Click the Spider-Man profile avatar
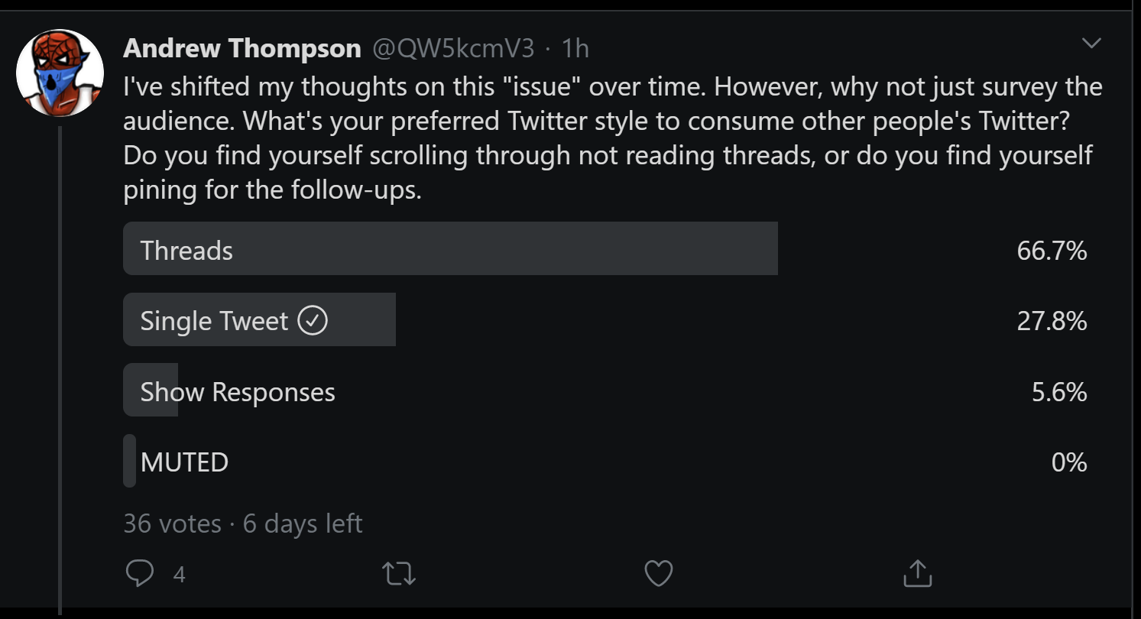This screenshot has height=619, width=1141. 60,73
